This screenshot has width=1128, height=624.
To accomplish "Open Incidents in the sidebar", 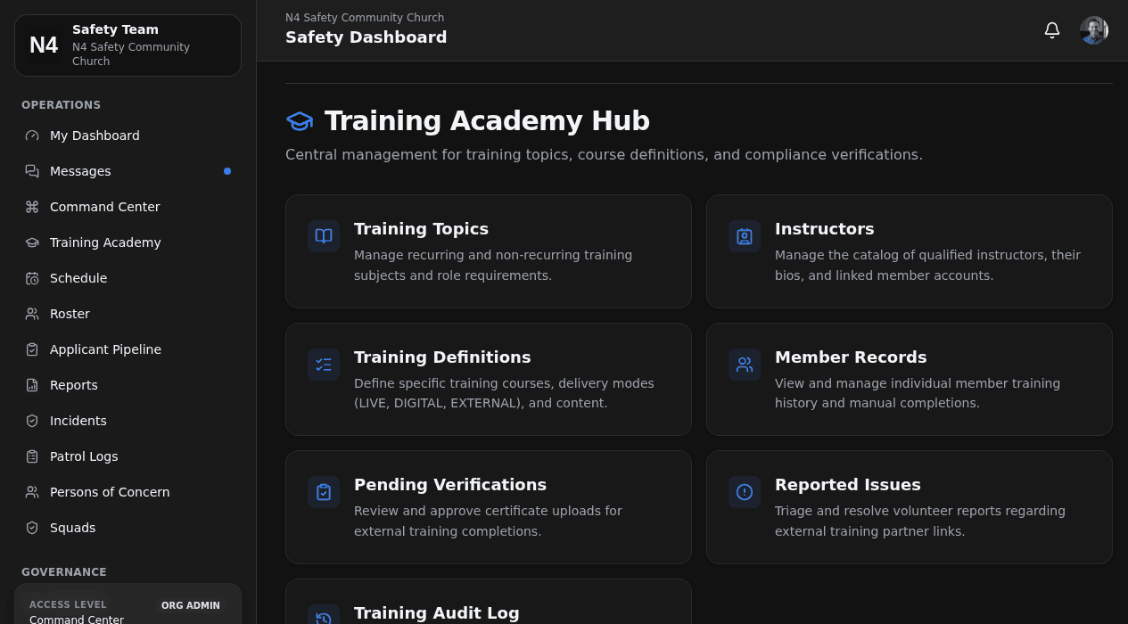I will (x=128, y=421).
